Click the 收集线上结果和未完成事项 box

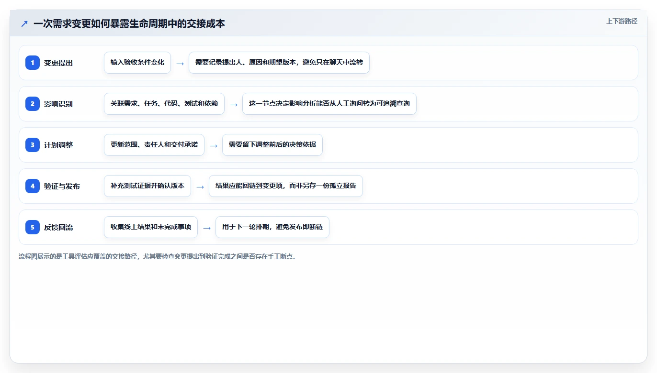151,227
